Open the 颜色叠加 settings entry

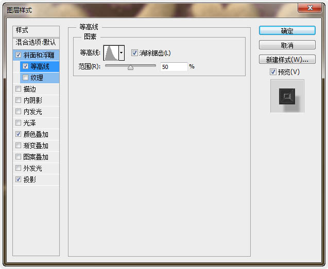pos(36,134)
